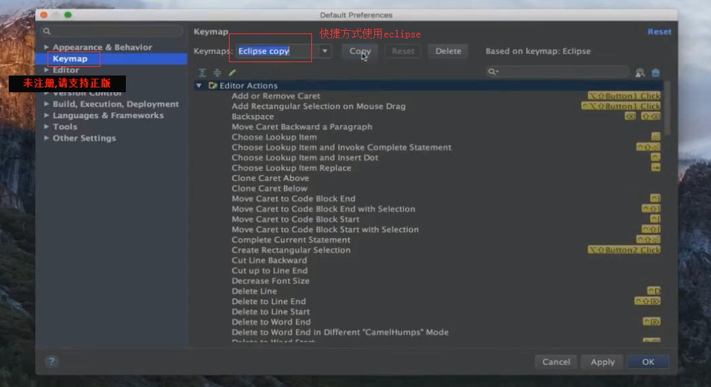This screenshot has height=387, width=711.
Task: Select Move Caret to Code Block Start with Selection
Action: click(325, 229)
